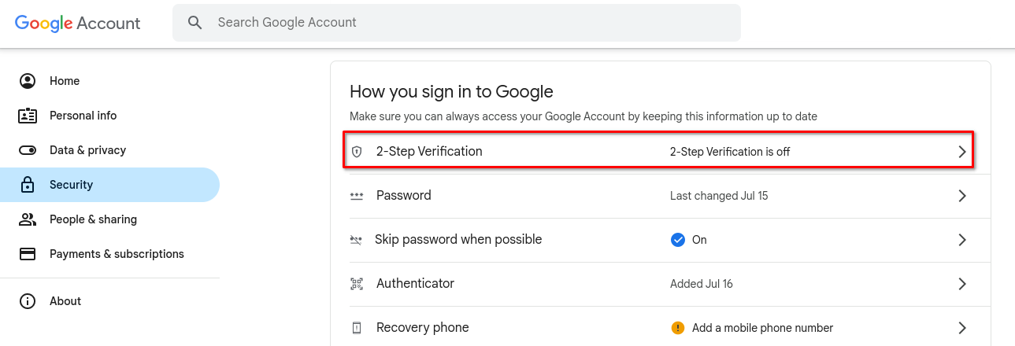
Task: Open the Password row chevron arrow
Action: 961,196
